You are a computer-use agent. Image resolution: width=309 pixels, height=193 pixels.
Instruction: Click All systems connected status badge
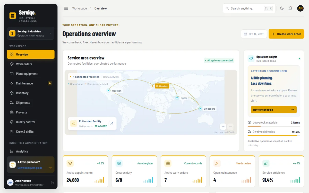point(219,60)
